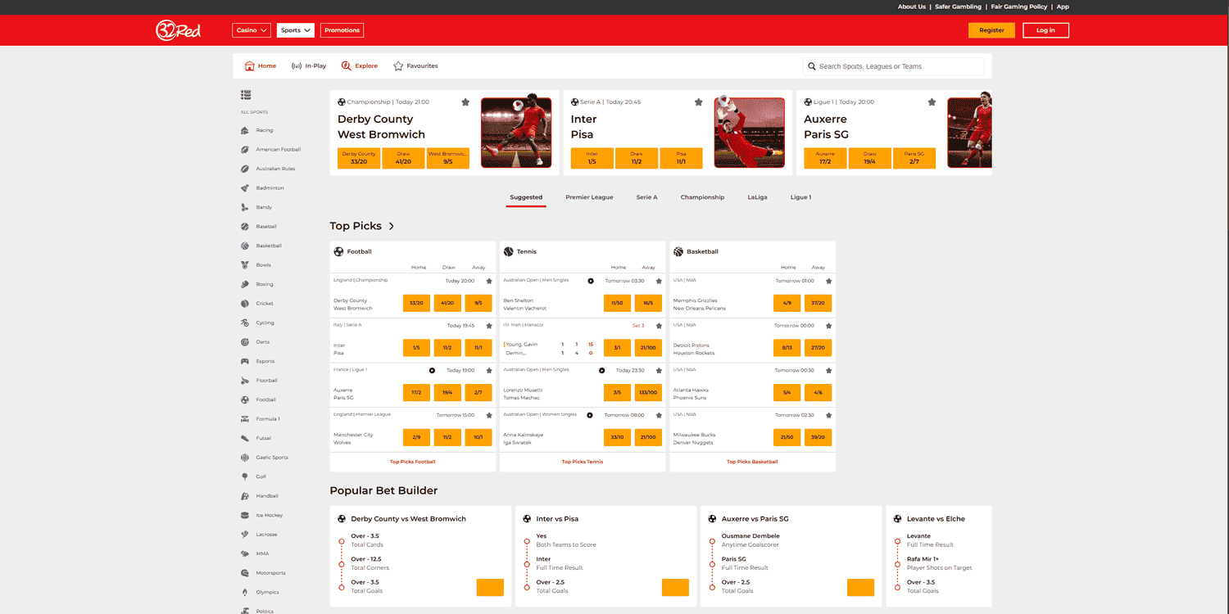The height and width of the screenshot is (614, 1229).
Task: Open the Casino dropdown menu
Action: coord(251,29)
